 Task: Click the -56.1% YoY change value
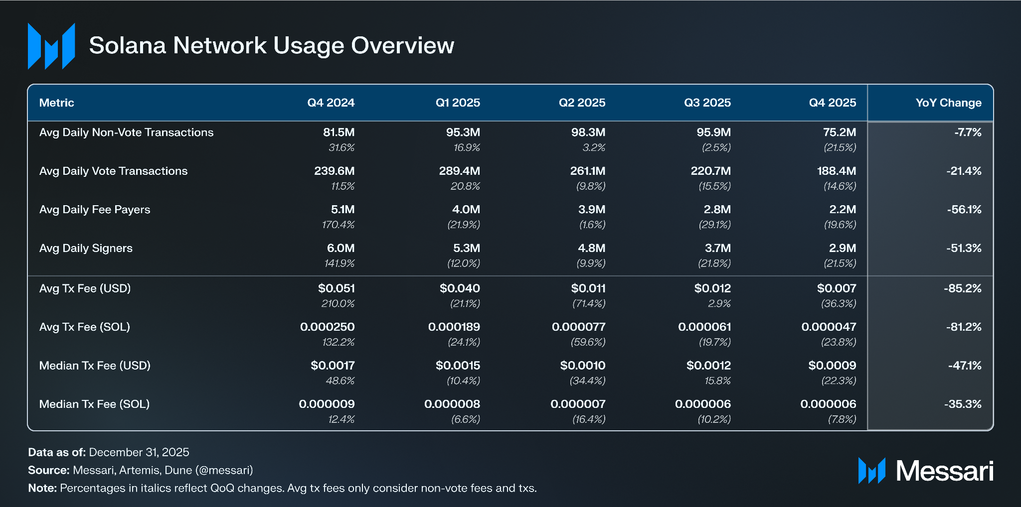click(x=964, y=210)
